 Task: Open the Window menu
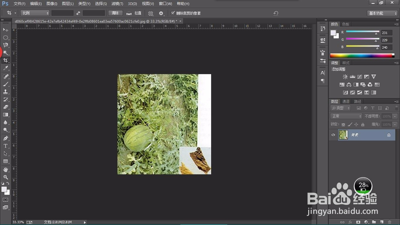coord(165,4)
